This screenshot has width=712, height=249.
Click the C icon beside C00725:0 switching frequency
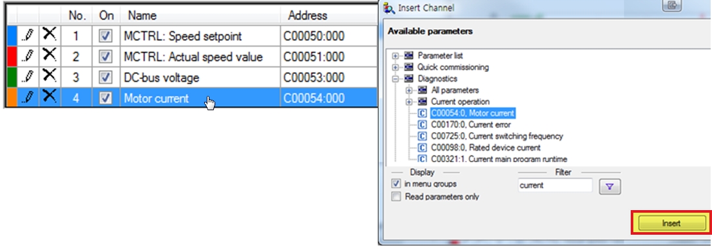click(422, 136)
